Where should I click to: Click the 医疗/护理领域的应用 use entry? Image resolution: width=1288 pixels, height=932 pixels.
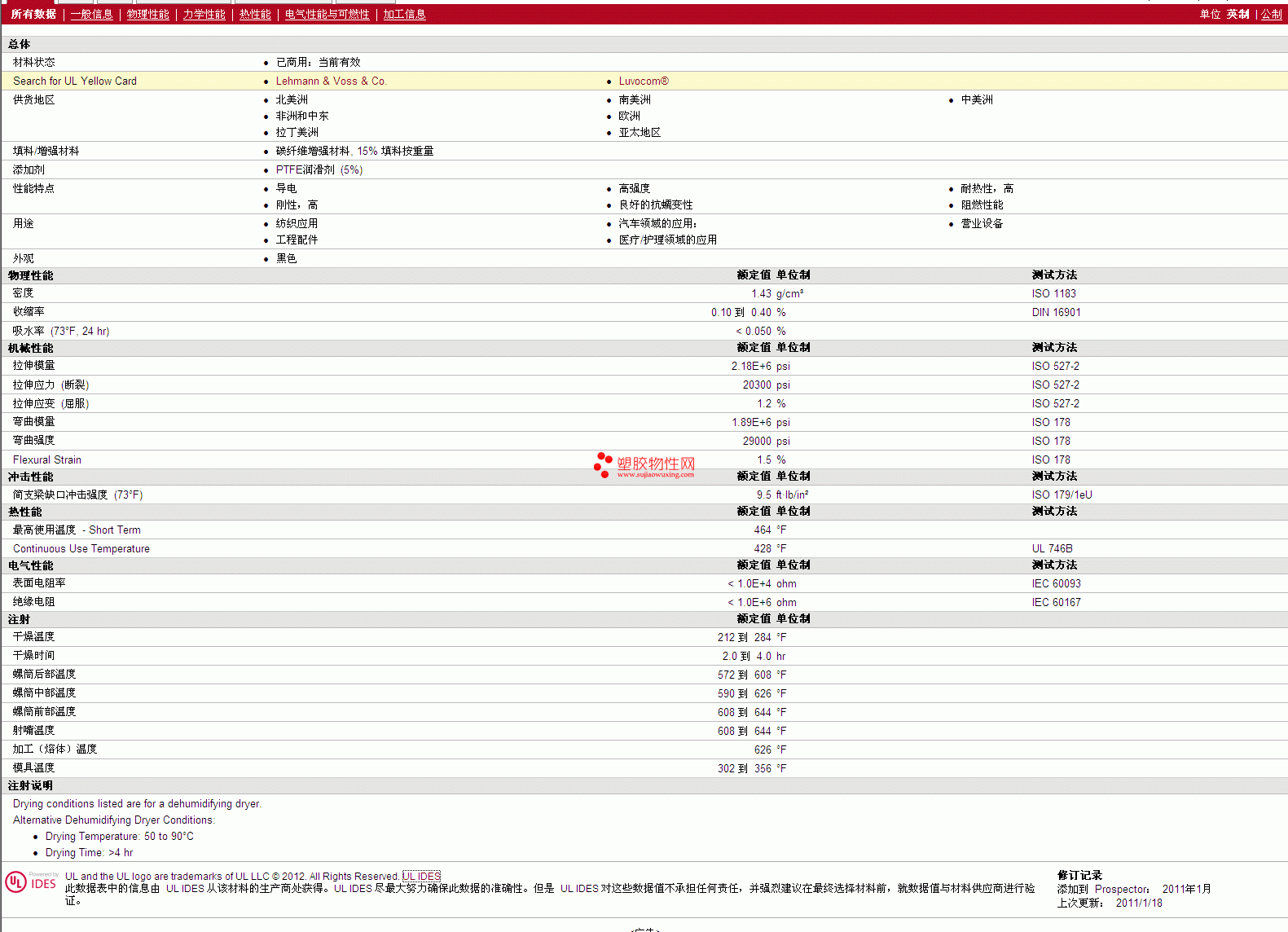pyautogui.click(x=667, y=240)
